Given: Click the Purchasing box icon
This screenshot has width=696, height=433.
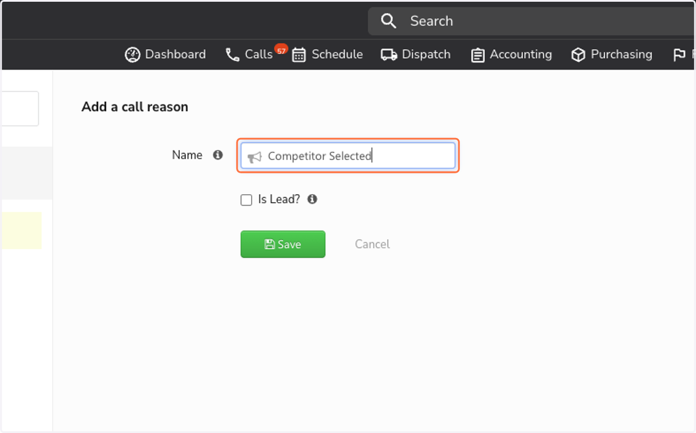Looking at the screenshot, I should [578, 55].
